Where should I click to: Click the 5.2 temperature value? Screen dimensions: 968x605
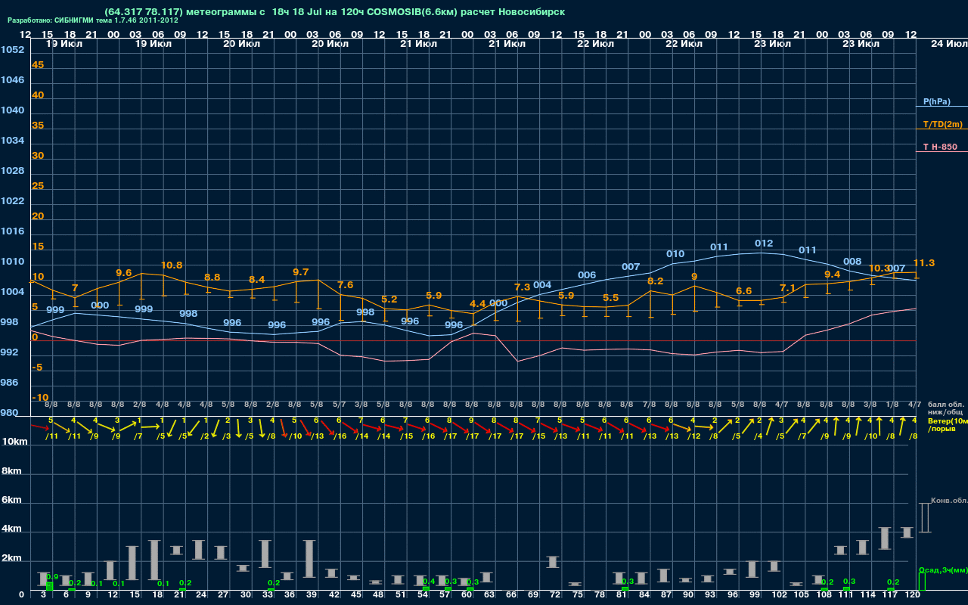tap(389, 299)
